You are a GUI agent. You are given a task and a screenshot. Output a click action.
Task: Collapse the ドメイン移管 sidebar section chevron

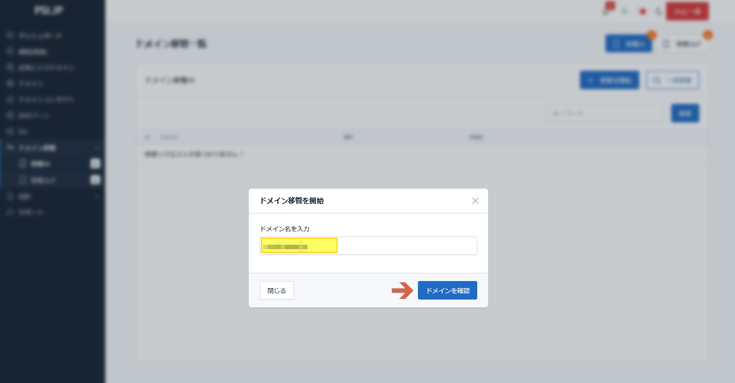click(x=96, y=148)
